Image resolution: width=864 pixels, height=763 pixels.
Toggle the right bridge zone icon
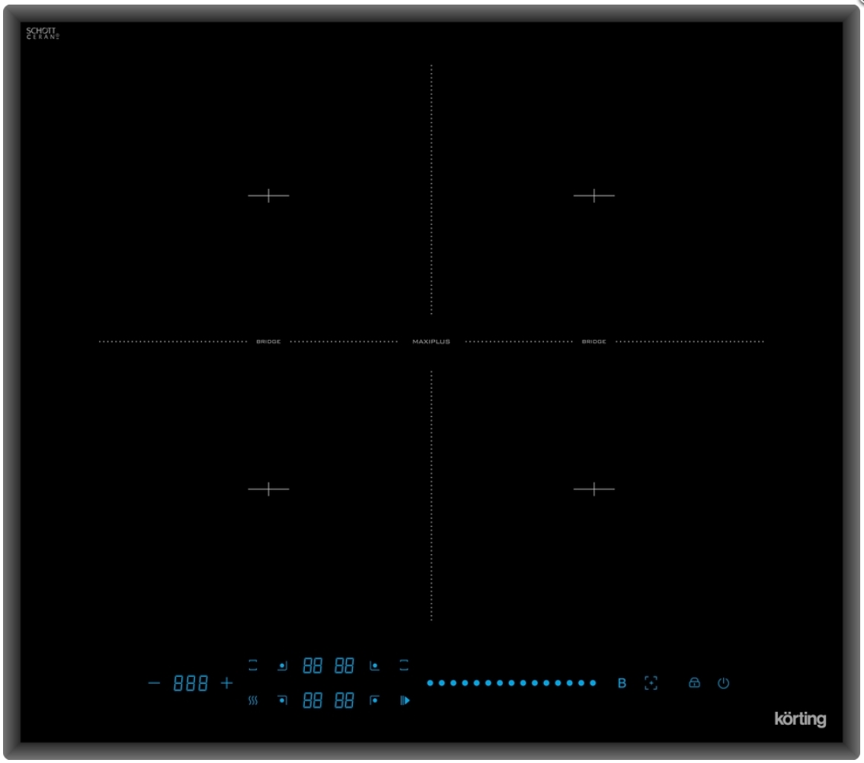pos(404,665)
